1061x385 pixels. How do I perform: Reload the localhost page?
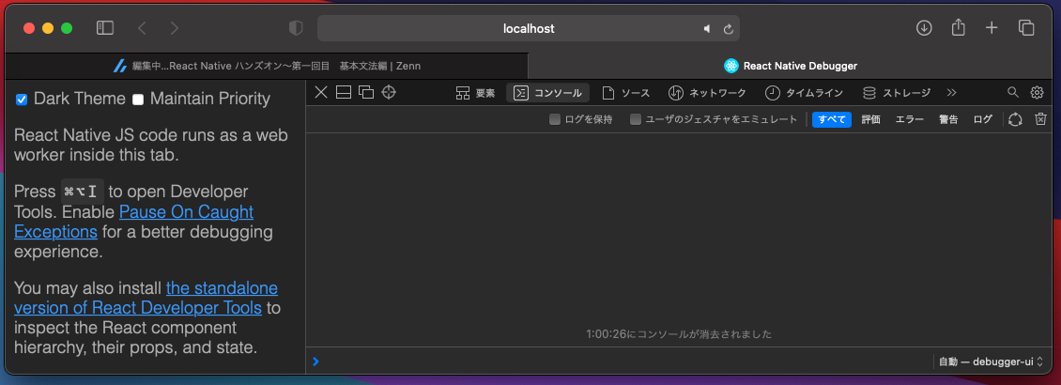[728, 29]
